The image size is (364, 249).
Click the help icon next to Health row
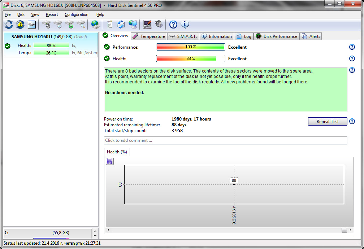352,58
